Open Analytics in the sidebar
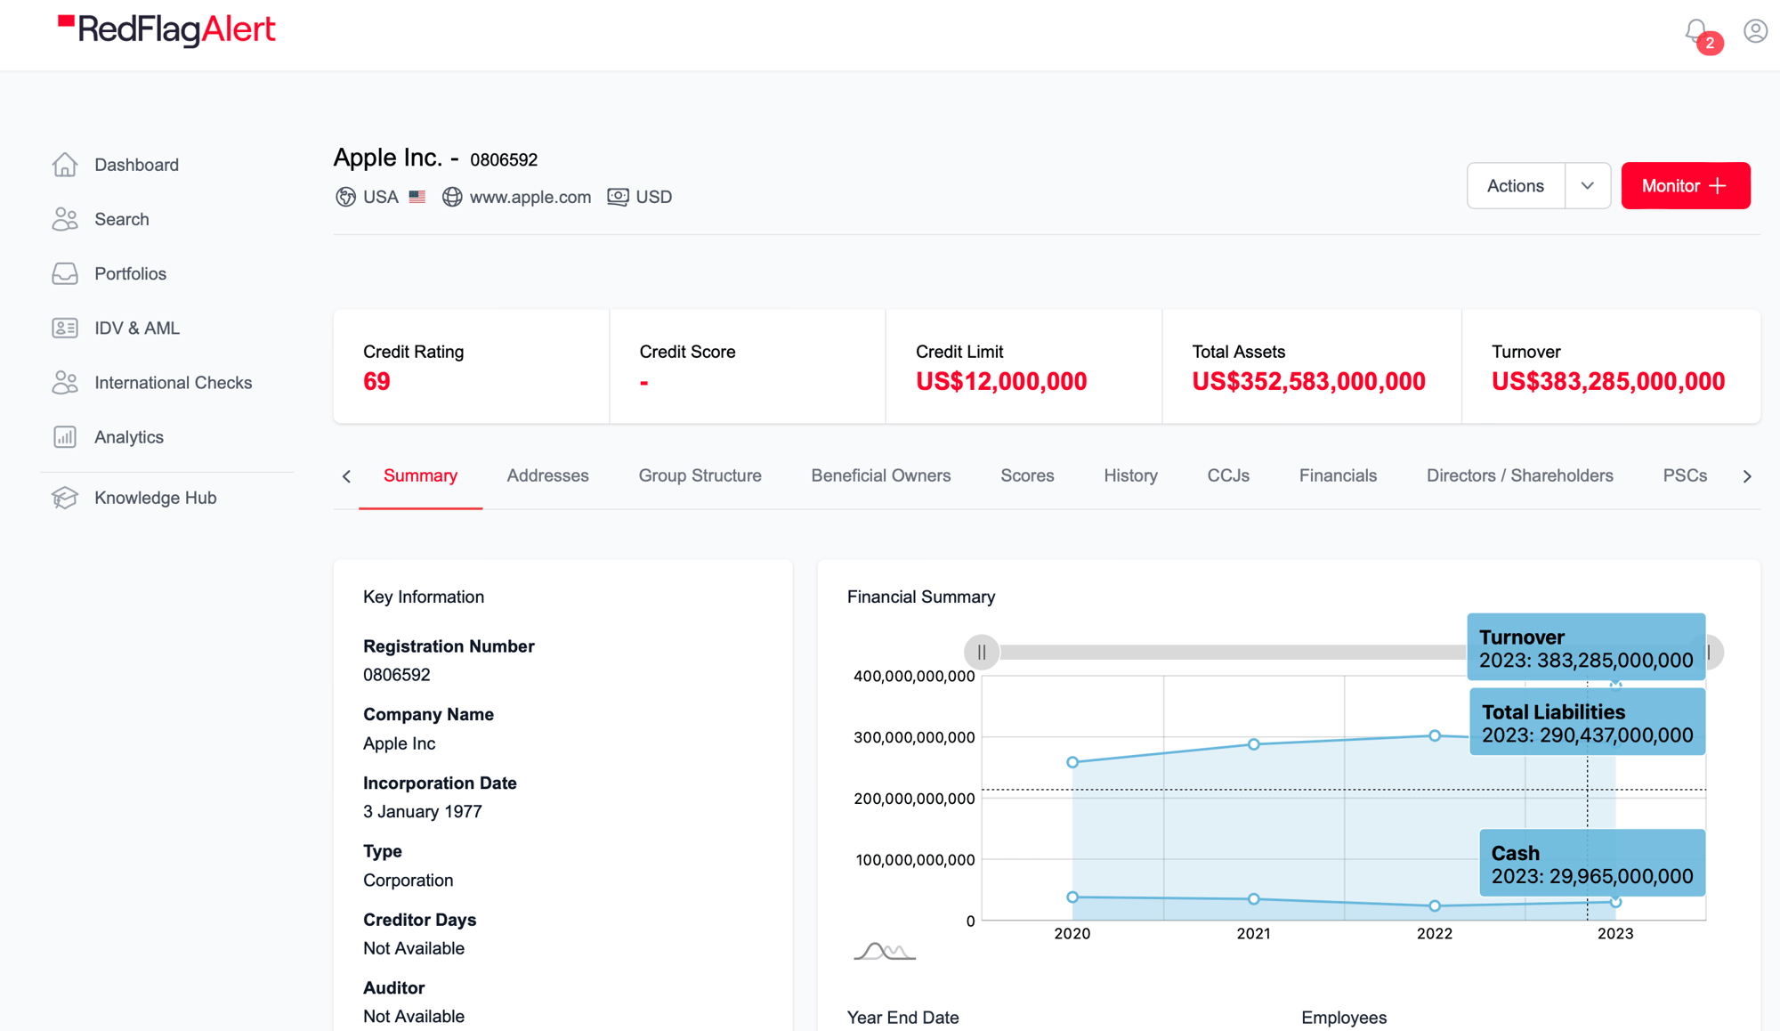1780x1031 pixels. (129, 436)
